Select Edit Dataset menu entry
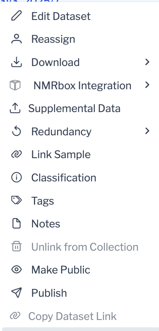This screenshot has height=331, width=159. click(79, 16)
